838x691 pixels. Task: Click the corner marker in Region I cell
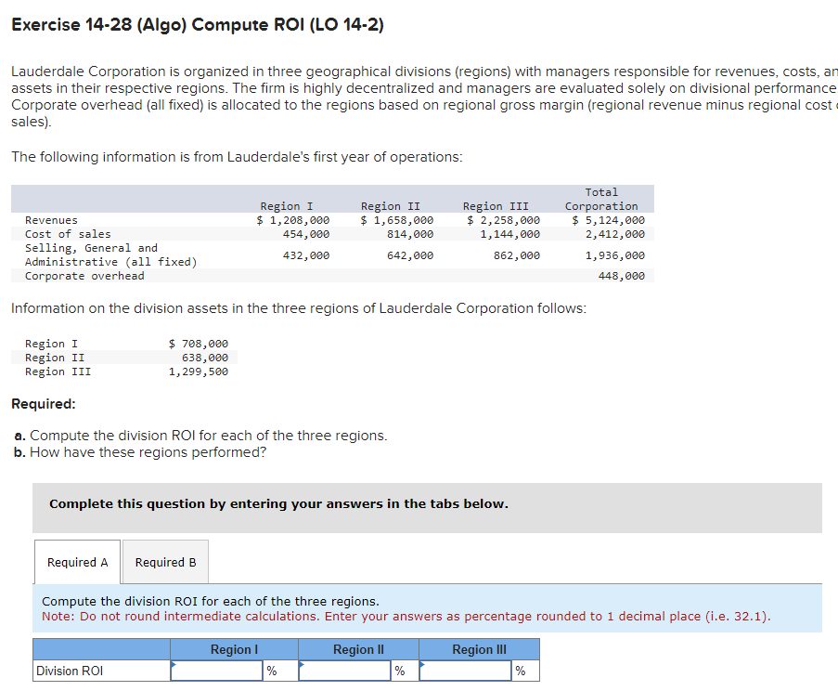pyautogui.click(x=174, y=662)
